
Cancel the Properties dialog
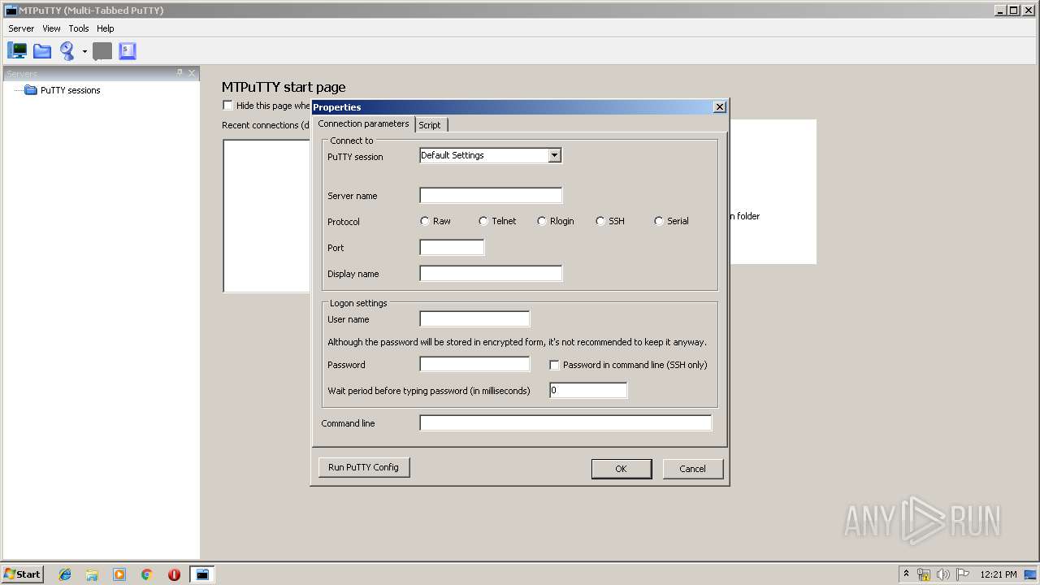(x=692, y=469)
